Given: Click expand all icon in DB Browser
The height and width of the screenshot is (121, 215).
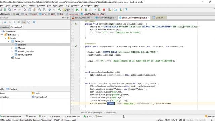Looking at the screenshot, I should (14, 22).
